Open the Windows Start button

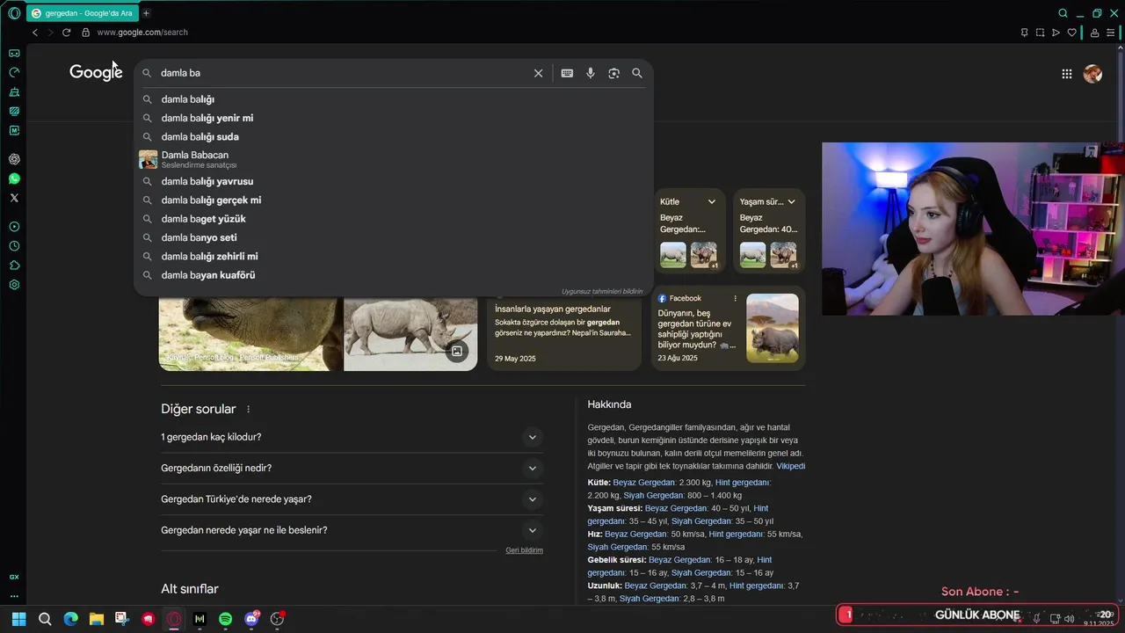click(x=18, y=619)
